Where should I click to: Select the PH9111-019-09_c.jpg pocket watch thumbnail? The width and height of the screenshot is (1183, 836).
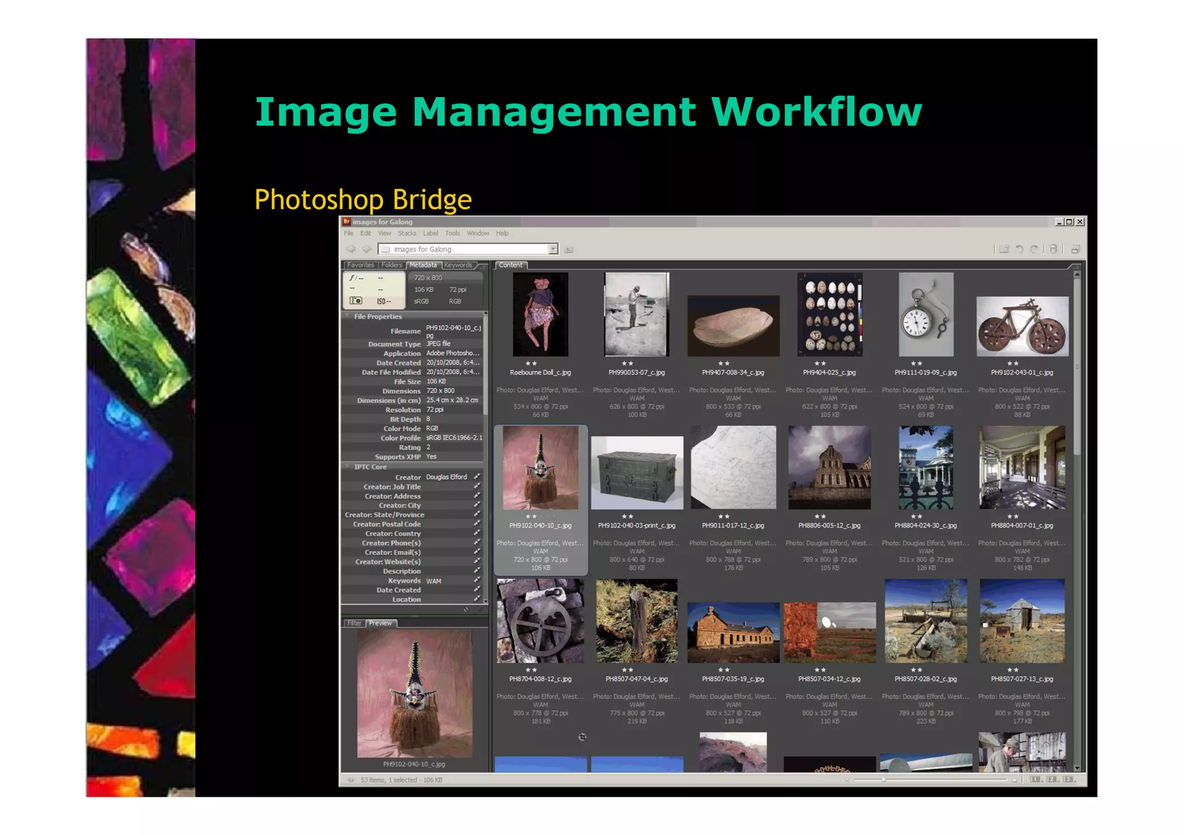926,315
